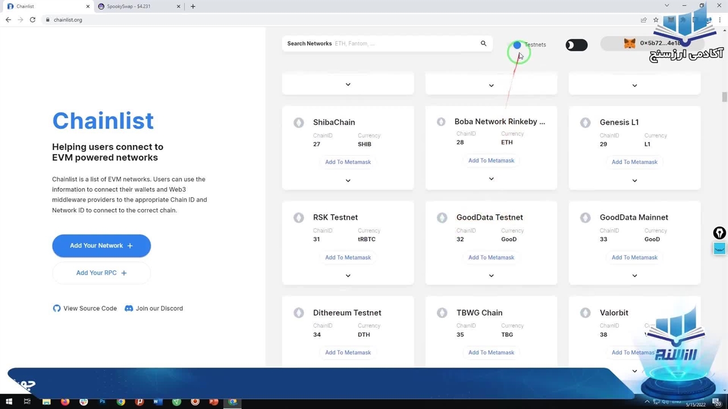Click the Valorbit network logo icon
The height and width of the screenshot is (409, 728).
pos(585,313)
